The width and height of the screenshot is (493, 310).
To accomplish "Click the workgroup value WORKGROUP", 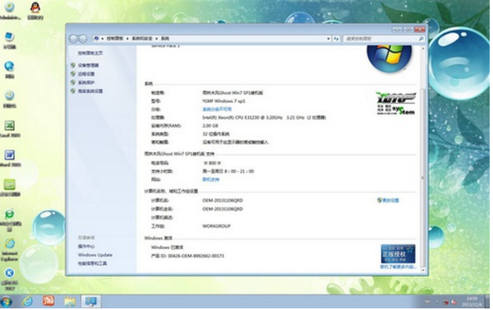I will (x=216, y=226).
